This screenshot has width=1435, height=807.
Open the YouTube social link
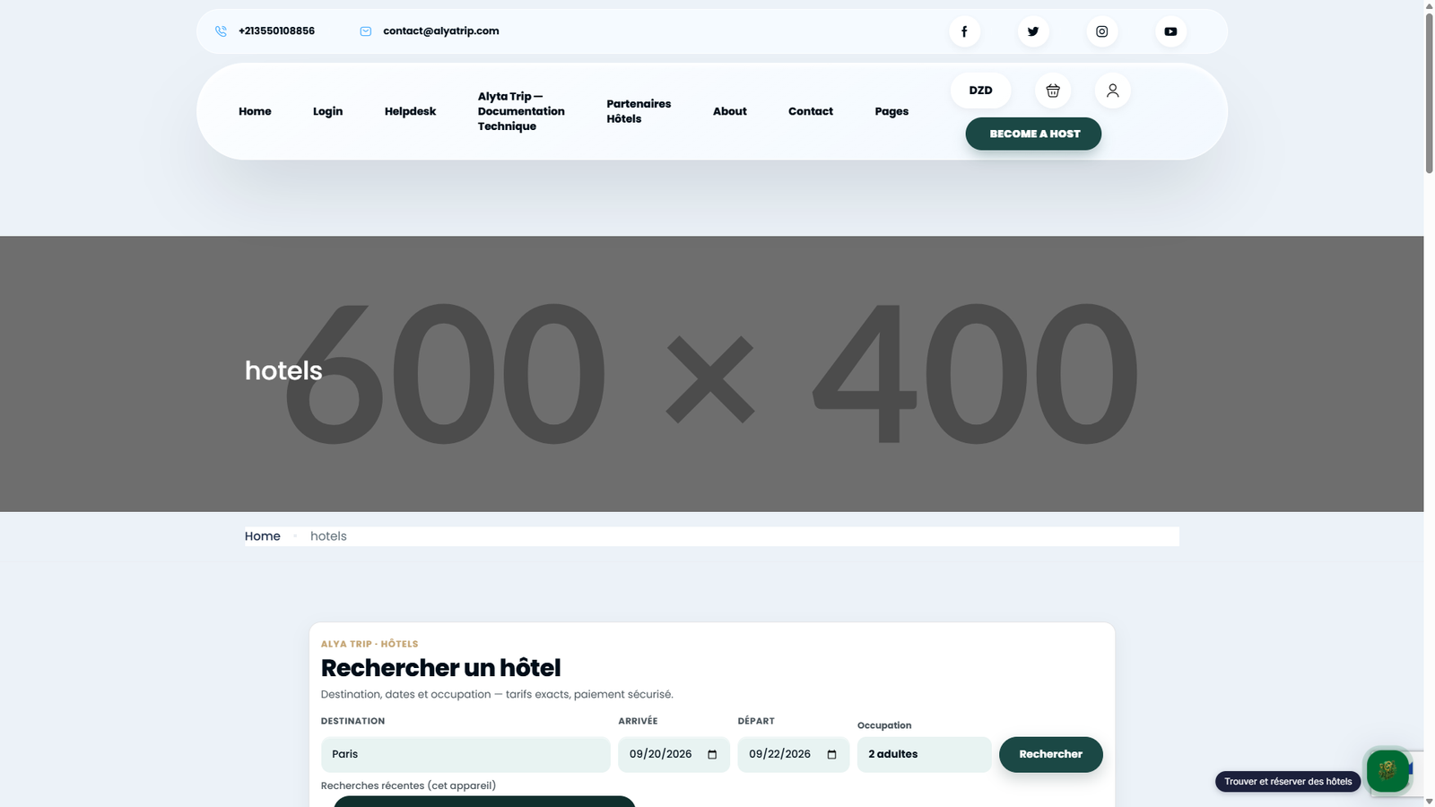click(x=1170, y=31)
